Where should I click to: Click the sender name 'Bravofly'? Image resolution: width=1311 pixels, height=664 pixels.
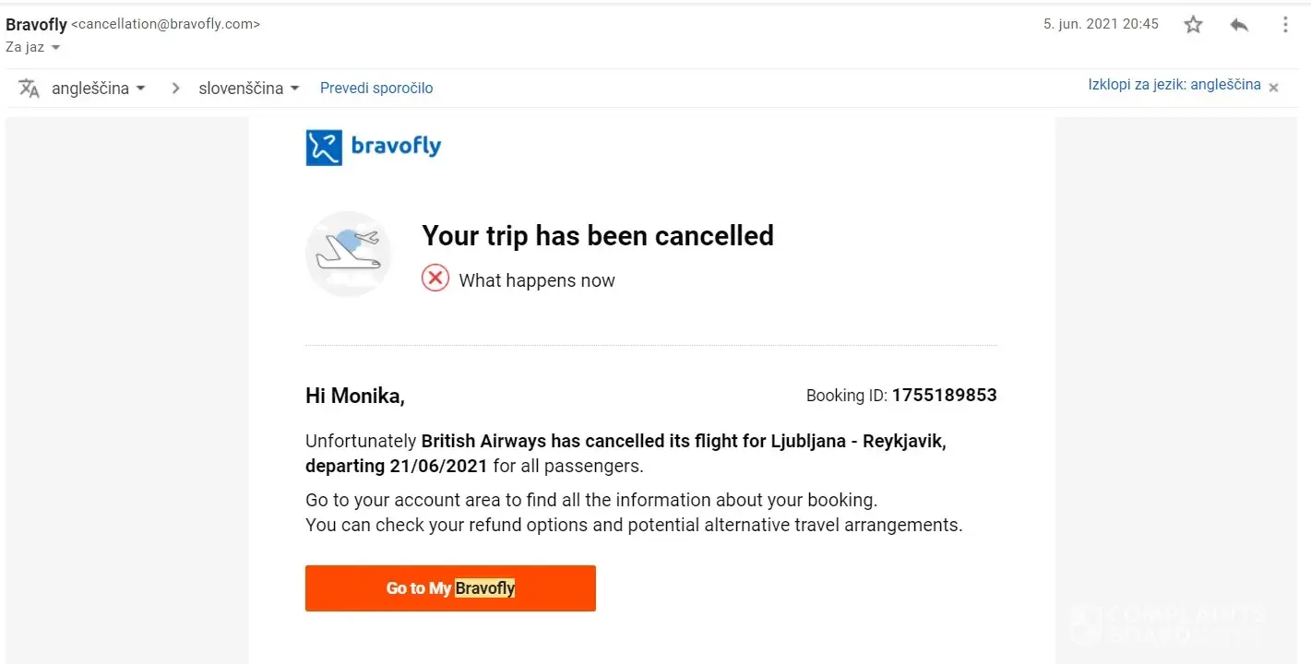[x=36, y=25]
